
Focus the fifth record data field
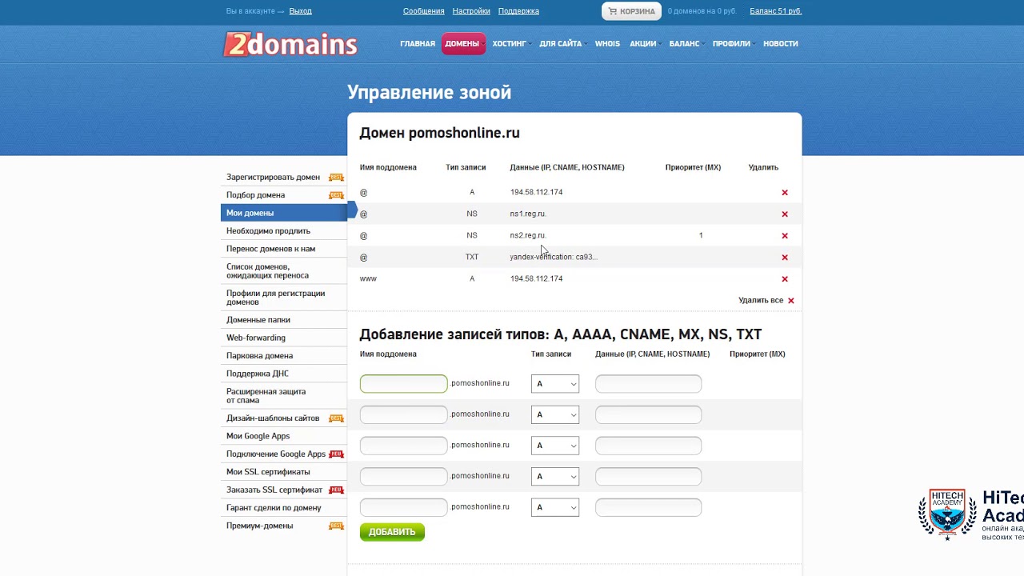tap(649, 507)
